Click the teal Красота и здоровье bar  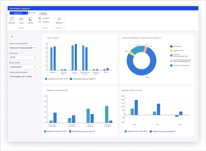[88, 116]
